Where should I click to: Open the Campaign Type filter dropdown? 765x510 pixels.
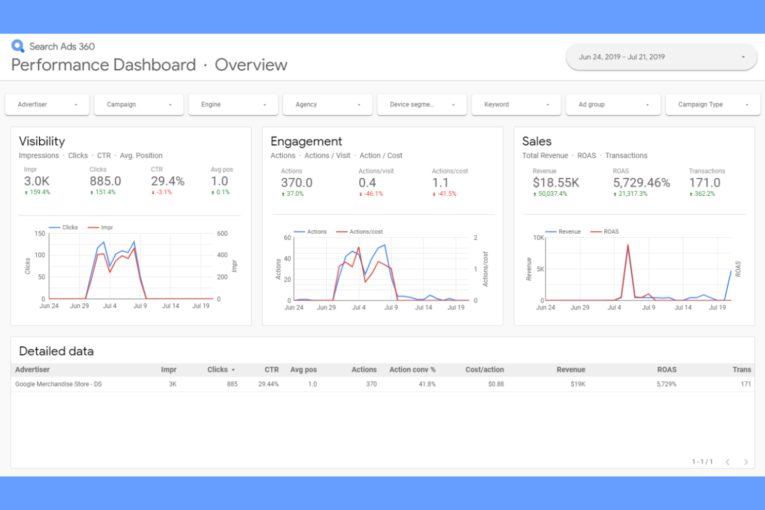coord(712,104)
